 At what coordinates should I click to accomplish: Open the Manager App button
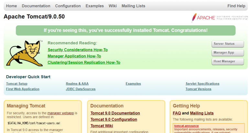pyautogui.click(x=228, y=53)
